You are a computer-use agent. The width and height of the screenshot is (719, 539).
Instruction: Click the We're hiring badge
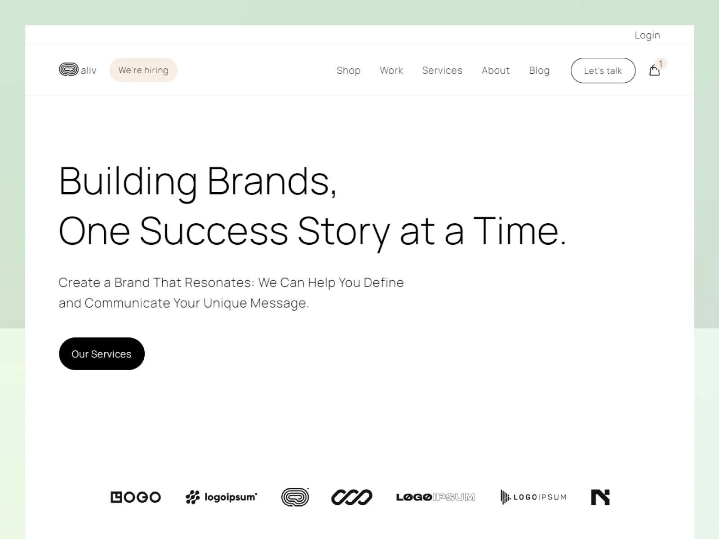click(143, 70)
